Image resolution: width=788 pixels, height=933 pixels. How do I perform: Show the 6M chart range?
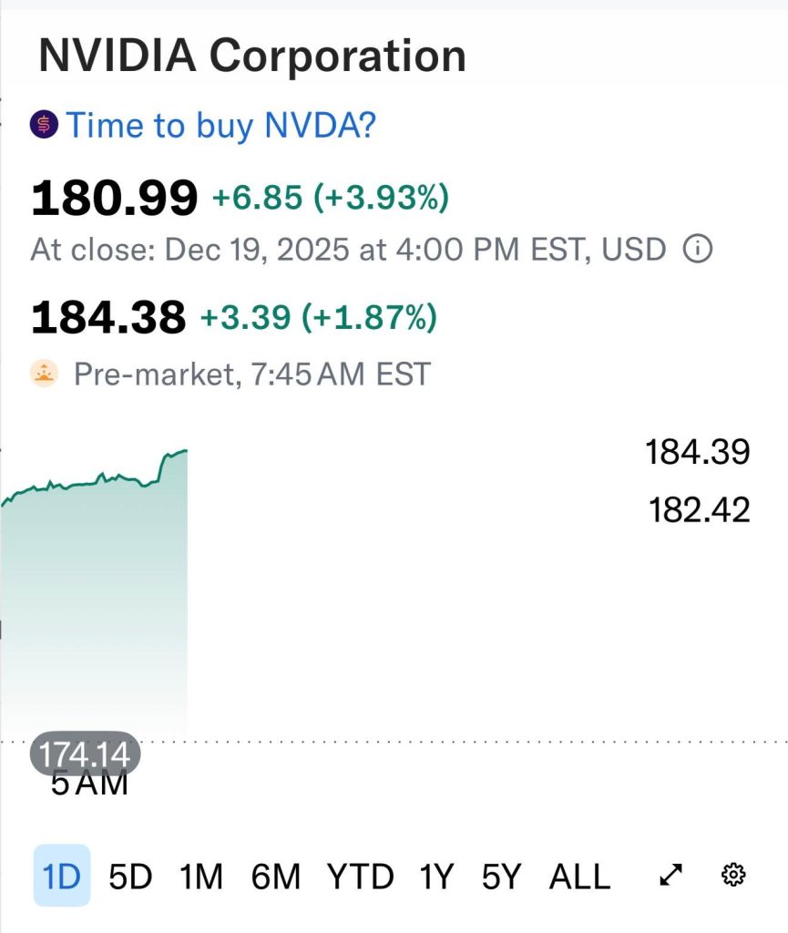point(276,877)
